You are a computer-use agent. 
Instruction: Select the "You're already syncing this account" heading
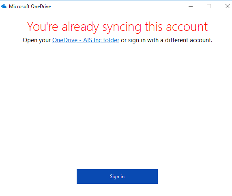coord(117,27)
